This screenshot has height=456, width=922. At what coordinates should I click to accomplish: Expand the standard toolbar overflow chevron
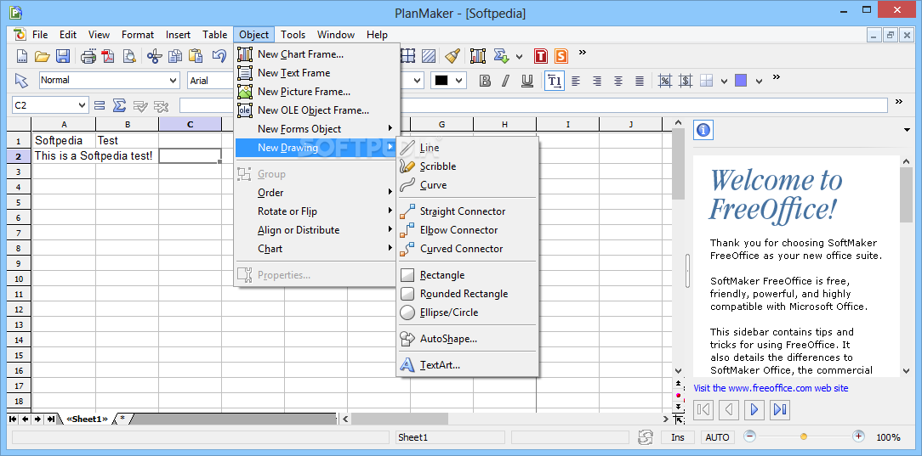582,53
